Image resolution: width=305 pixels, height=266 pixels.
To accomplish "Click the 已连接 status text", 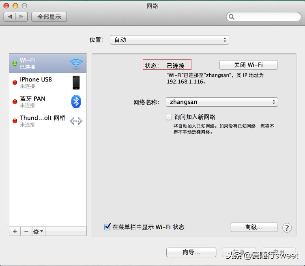I will pos(176,66).
